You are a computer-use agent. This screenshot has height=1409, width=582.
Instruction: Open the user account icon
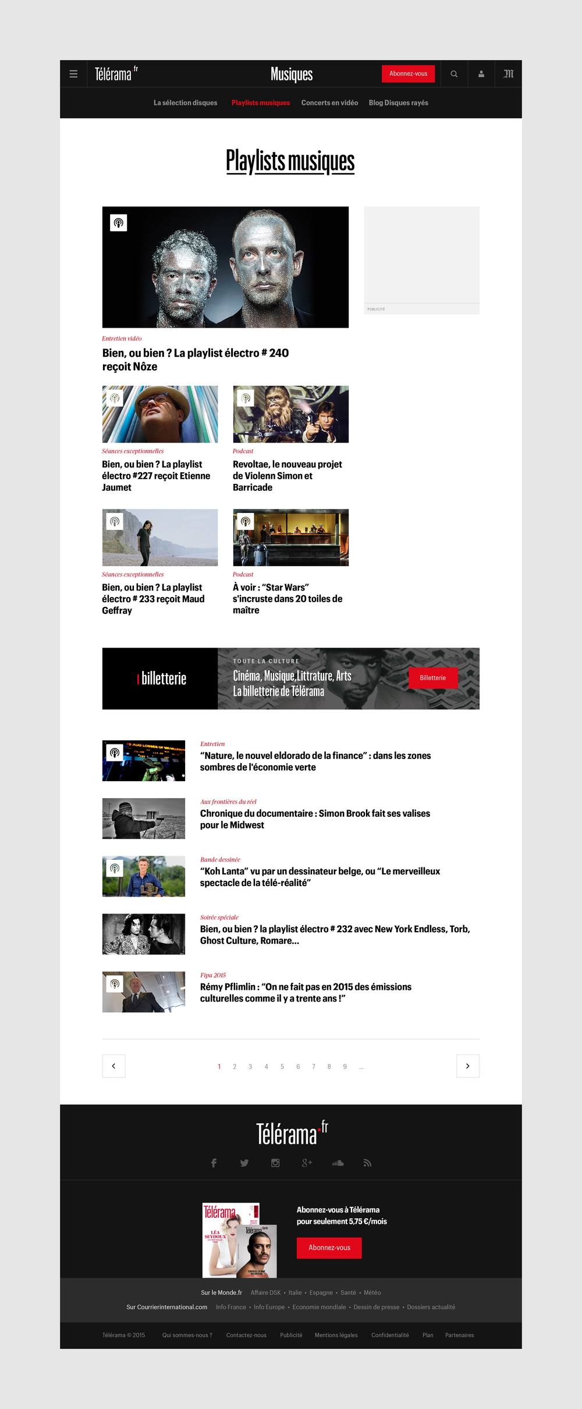click(x=481, y=74)
